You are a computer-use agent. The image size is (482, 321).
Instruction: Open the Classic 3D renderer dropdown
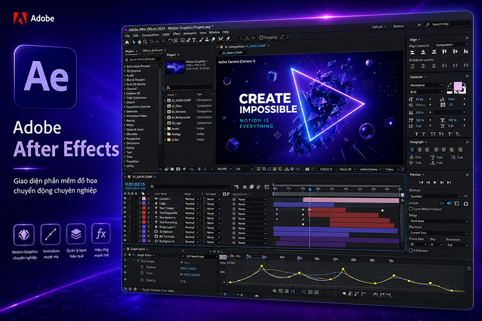[348, 169]
